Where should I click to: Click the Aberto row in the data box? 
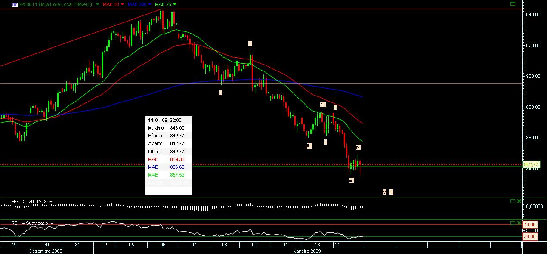coord(169,143)
